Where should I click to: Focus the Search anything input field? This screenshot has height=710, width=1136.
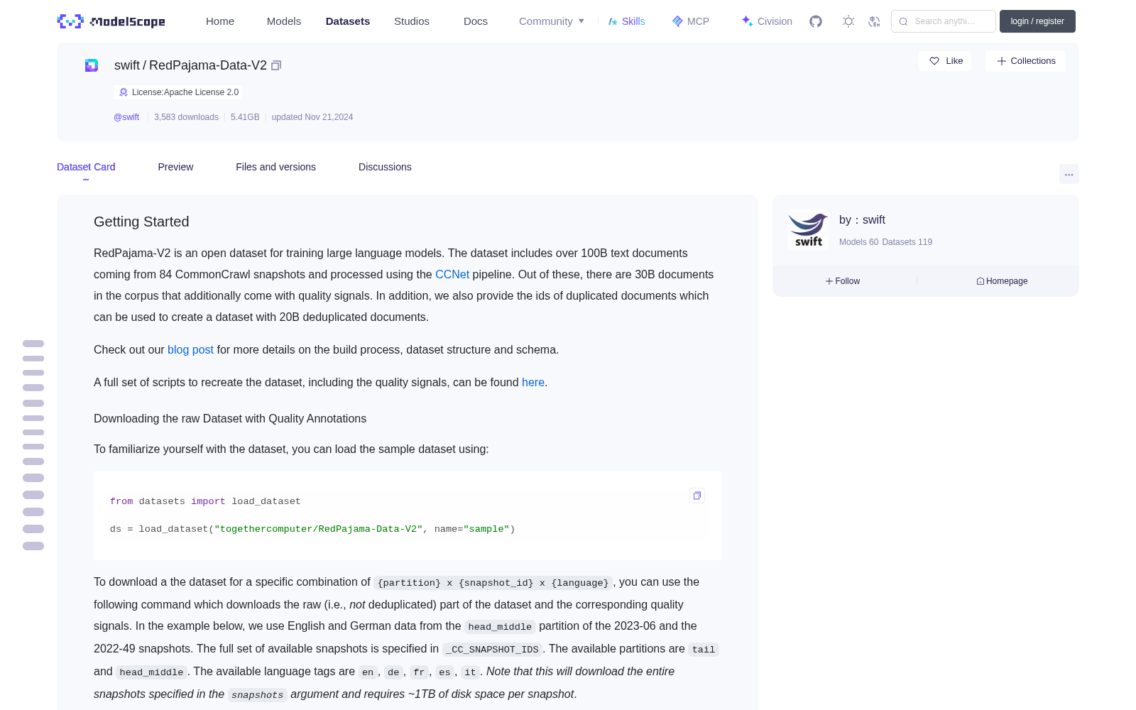pyautogui.click(x=944, y=21)
